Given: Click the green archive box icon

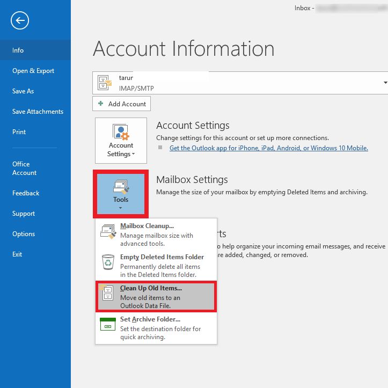Looking at the screenshot, I should pyautogui.click(x=108, y=324).
